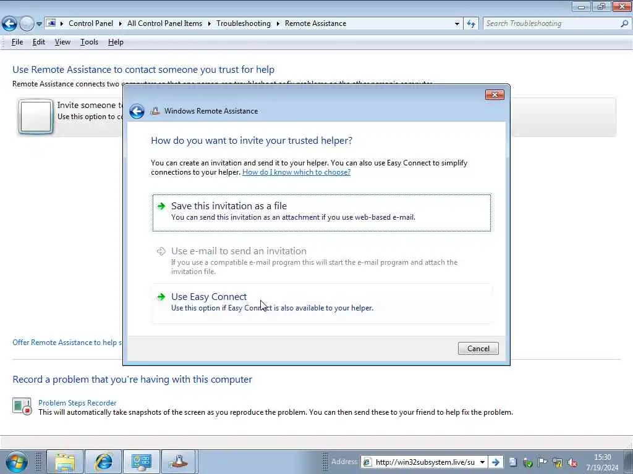Screen dimensions: 633x474
Task: Switch to Control Panel taskbar button
Action: click(142, 462)
